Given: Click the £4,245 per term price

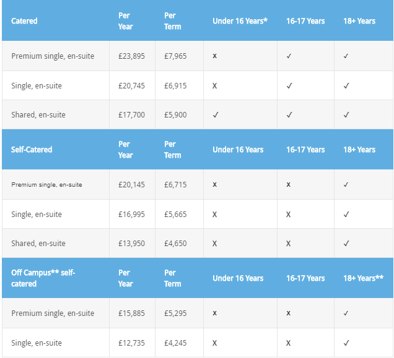Looking at the screenshot, I should 175,343.
